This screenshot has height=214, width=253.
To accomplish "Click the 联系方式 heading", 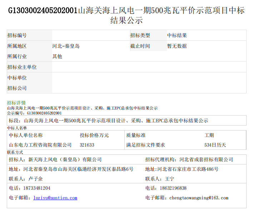I will (15, 152).
